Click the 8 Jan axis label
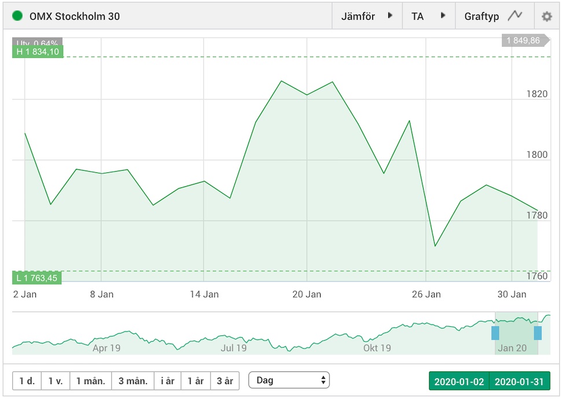The height and width of the screenshot is (399, 562). 102,294
